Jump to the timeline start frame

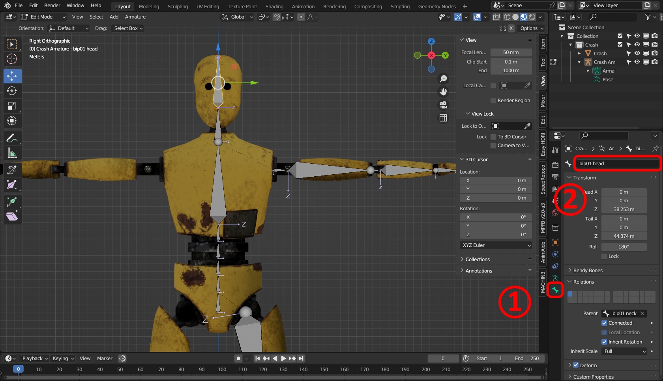click(257, 359)
